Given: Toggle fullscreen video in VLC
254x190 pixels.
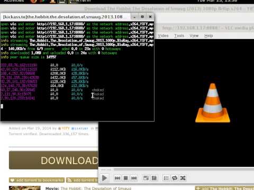Looking at the screenshot, I should pyautogui.click(x=146, y=178).
